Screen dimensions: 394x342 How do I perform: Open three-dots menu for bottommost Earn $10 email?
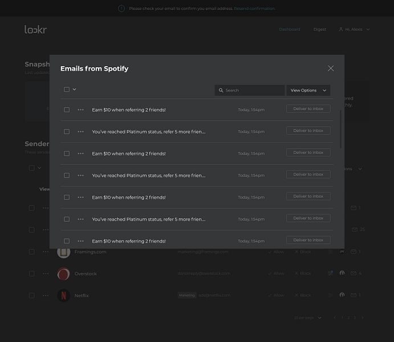point(80,241)
